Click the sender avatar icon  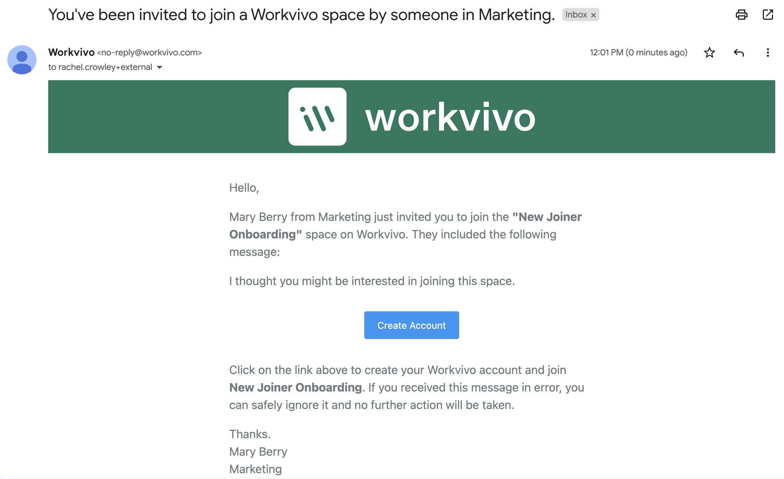[22, 60]
